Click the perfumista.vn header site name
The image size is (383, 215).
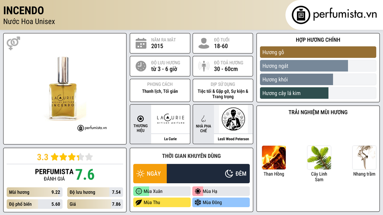coord(345,14)
